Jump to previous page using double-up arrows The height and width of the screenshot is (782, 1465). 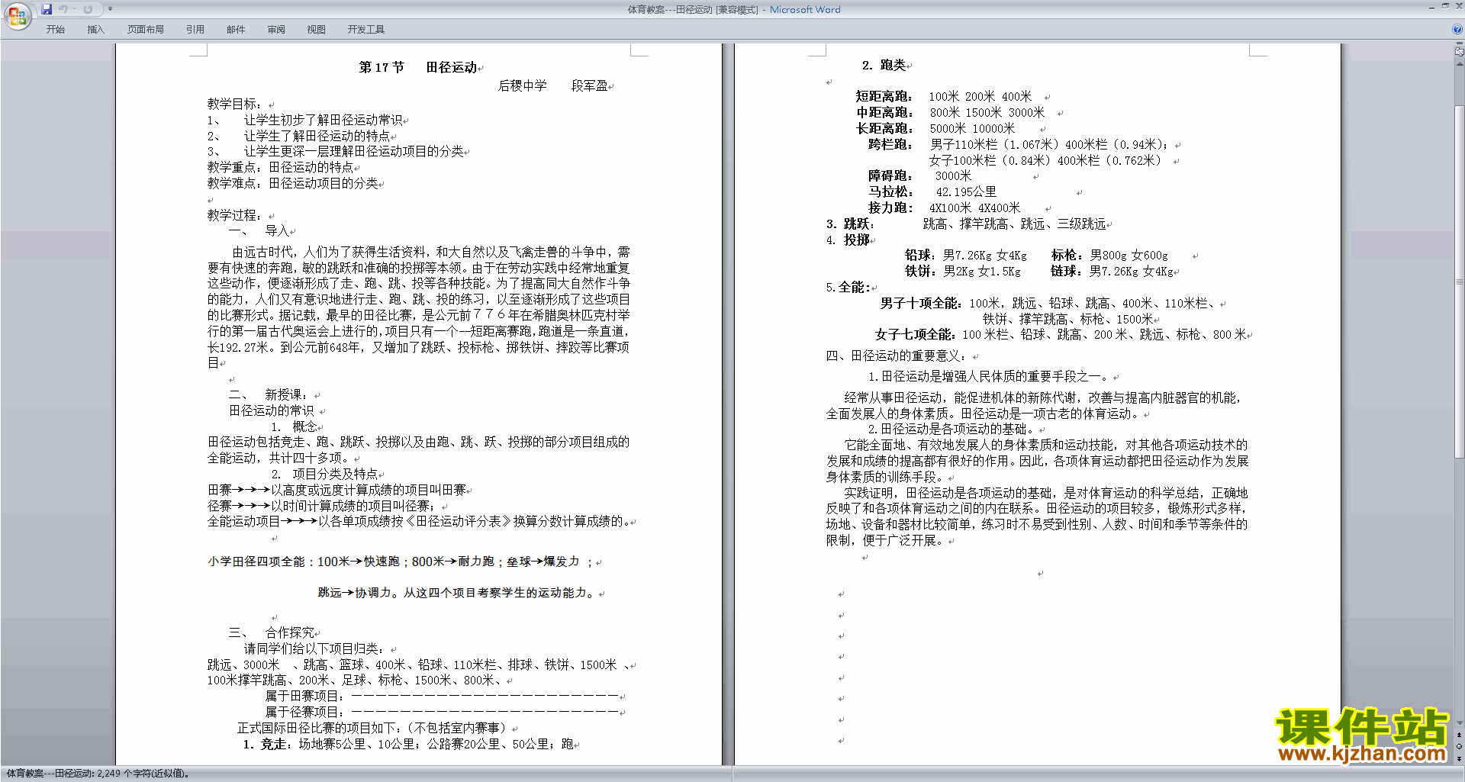click(1459, 735)
